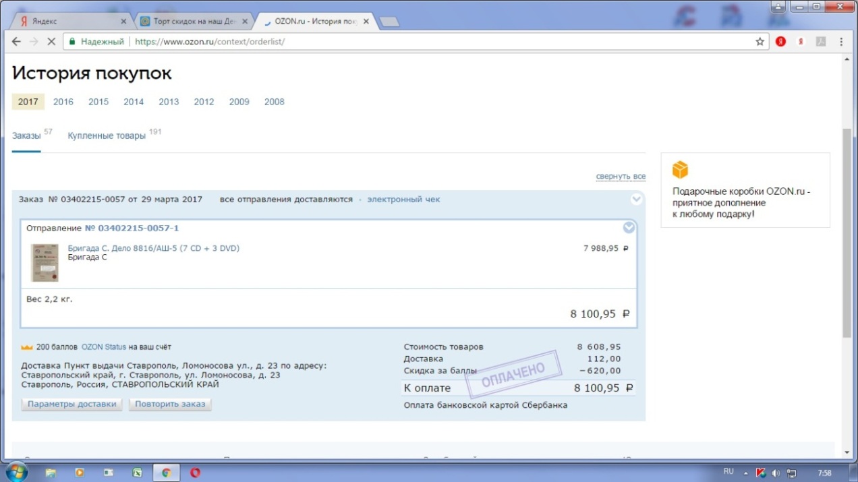Image resolution: width=858 pixels, height=482 pixels.
Task: Click the taskbar clock 7:58
Action: click(x=824, y=473)
